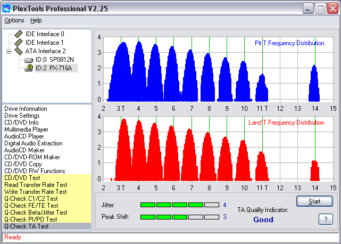Screen dimensions: 341x244
Task: Open CD/DVD RW Functions
Action: coord(35,171)
